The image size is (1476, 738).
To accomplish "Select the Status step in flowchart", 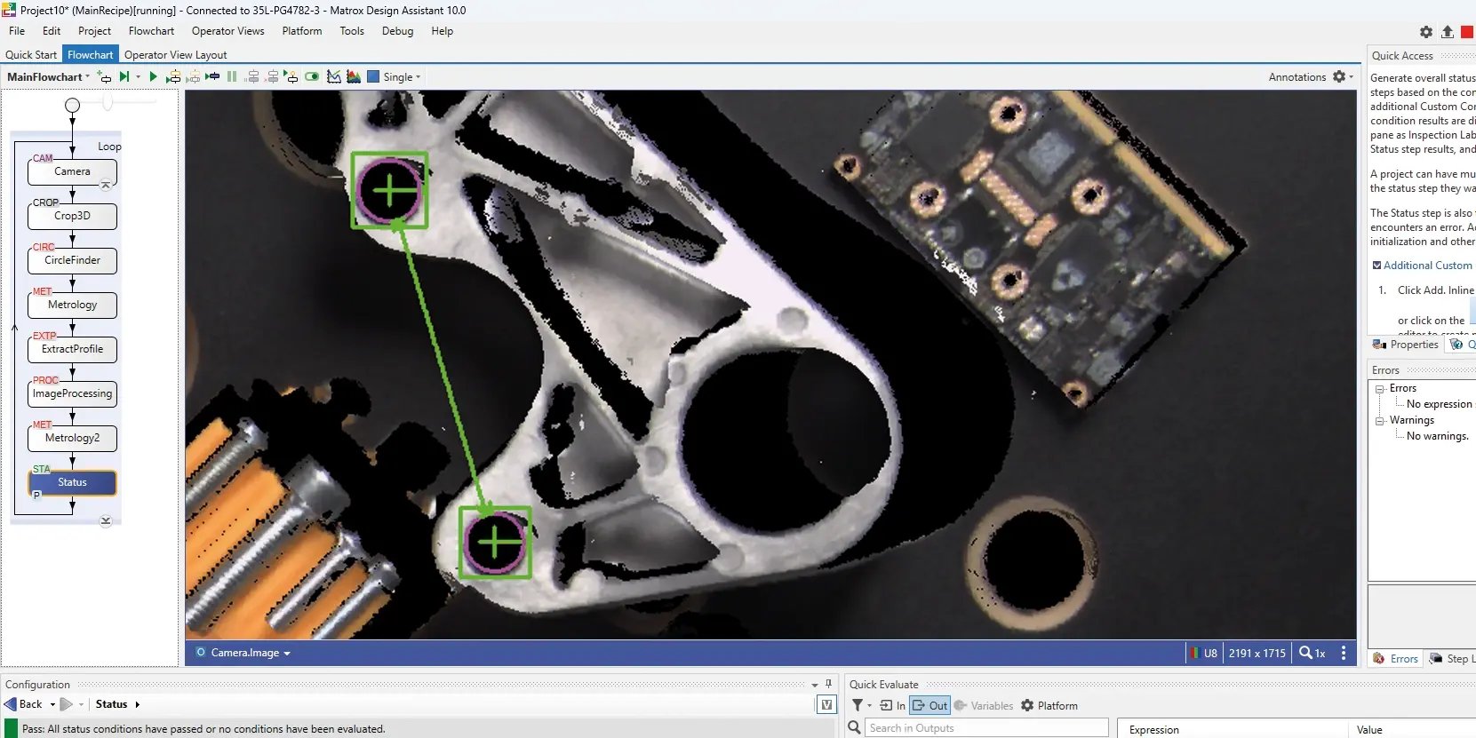I will [x=72, y=482].
